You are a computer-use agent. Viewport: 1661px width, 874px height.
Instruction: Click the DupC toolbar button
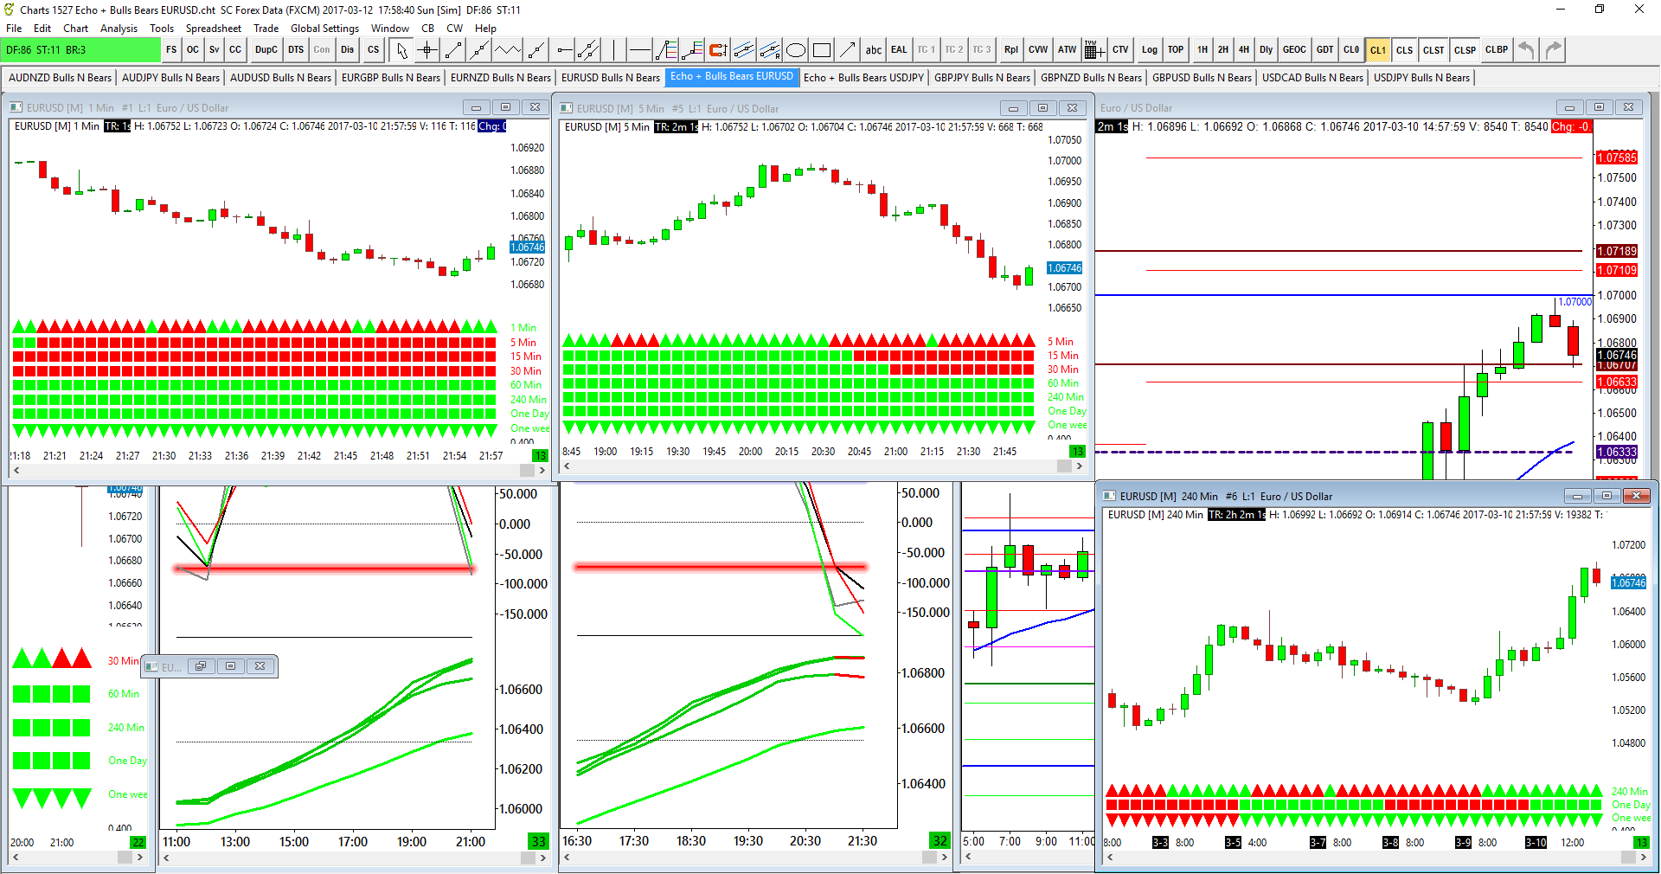click(266, 50)
